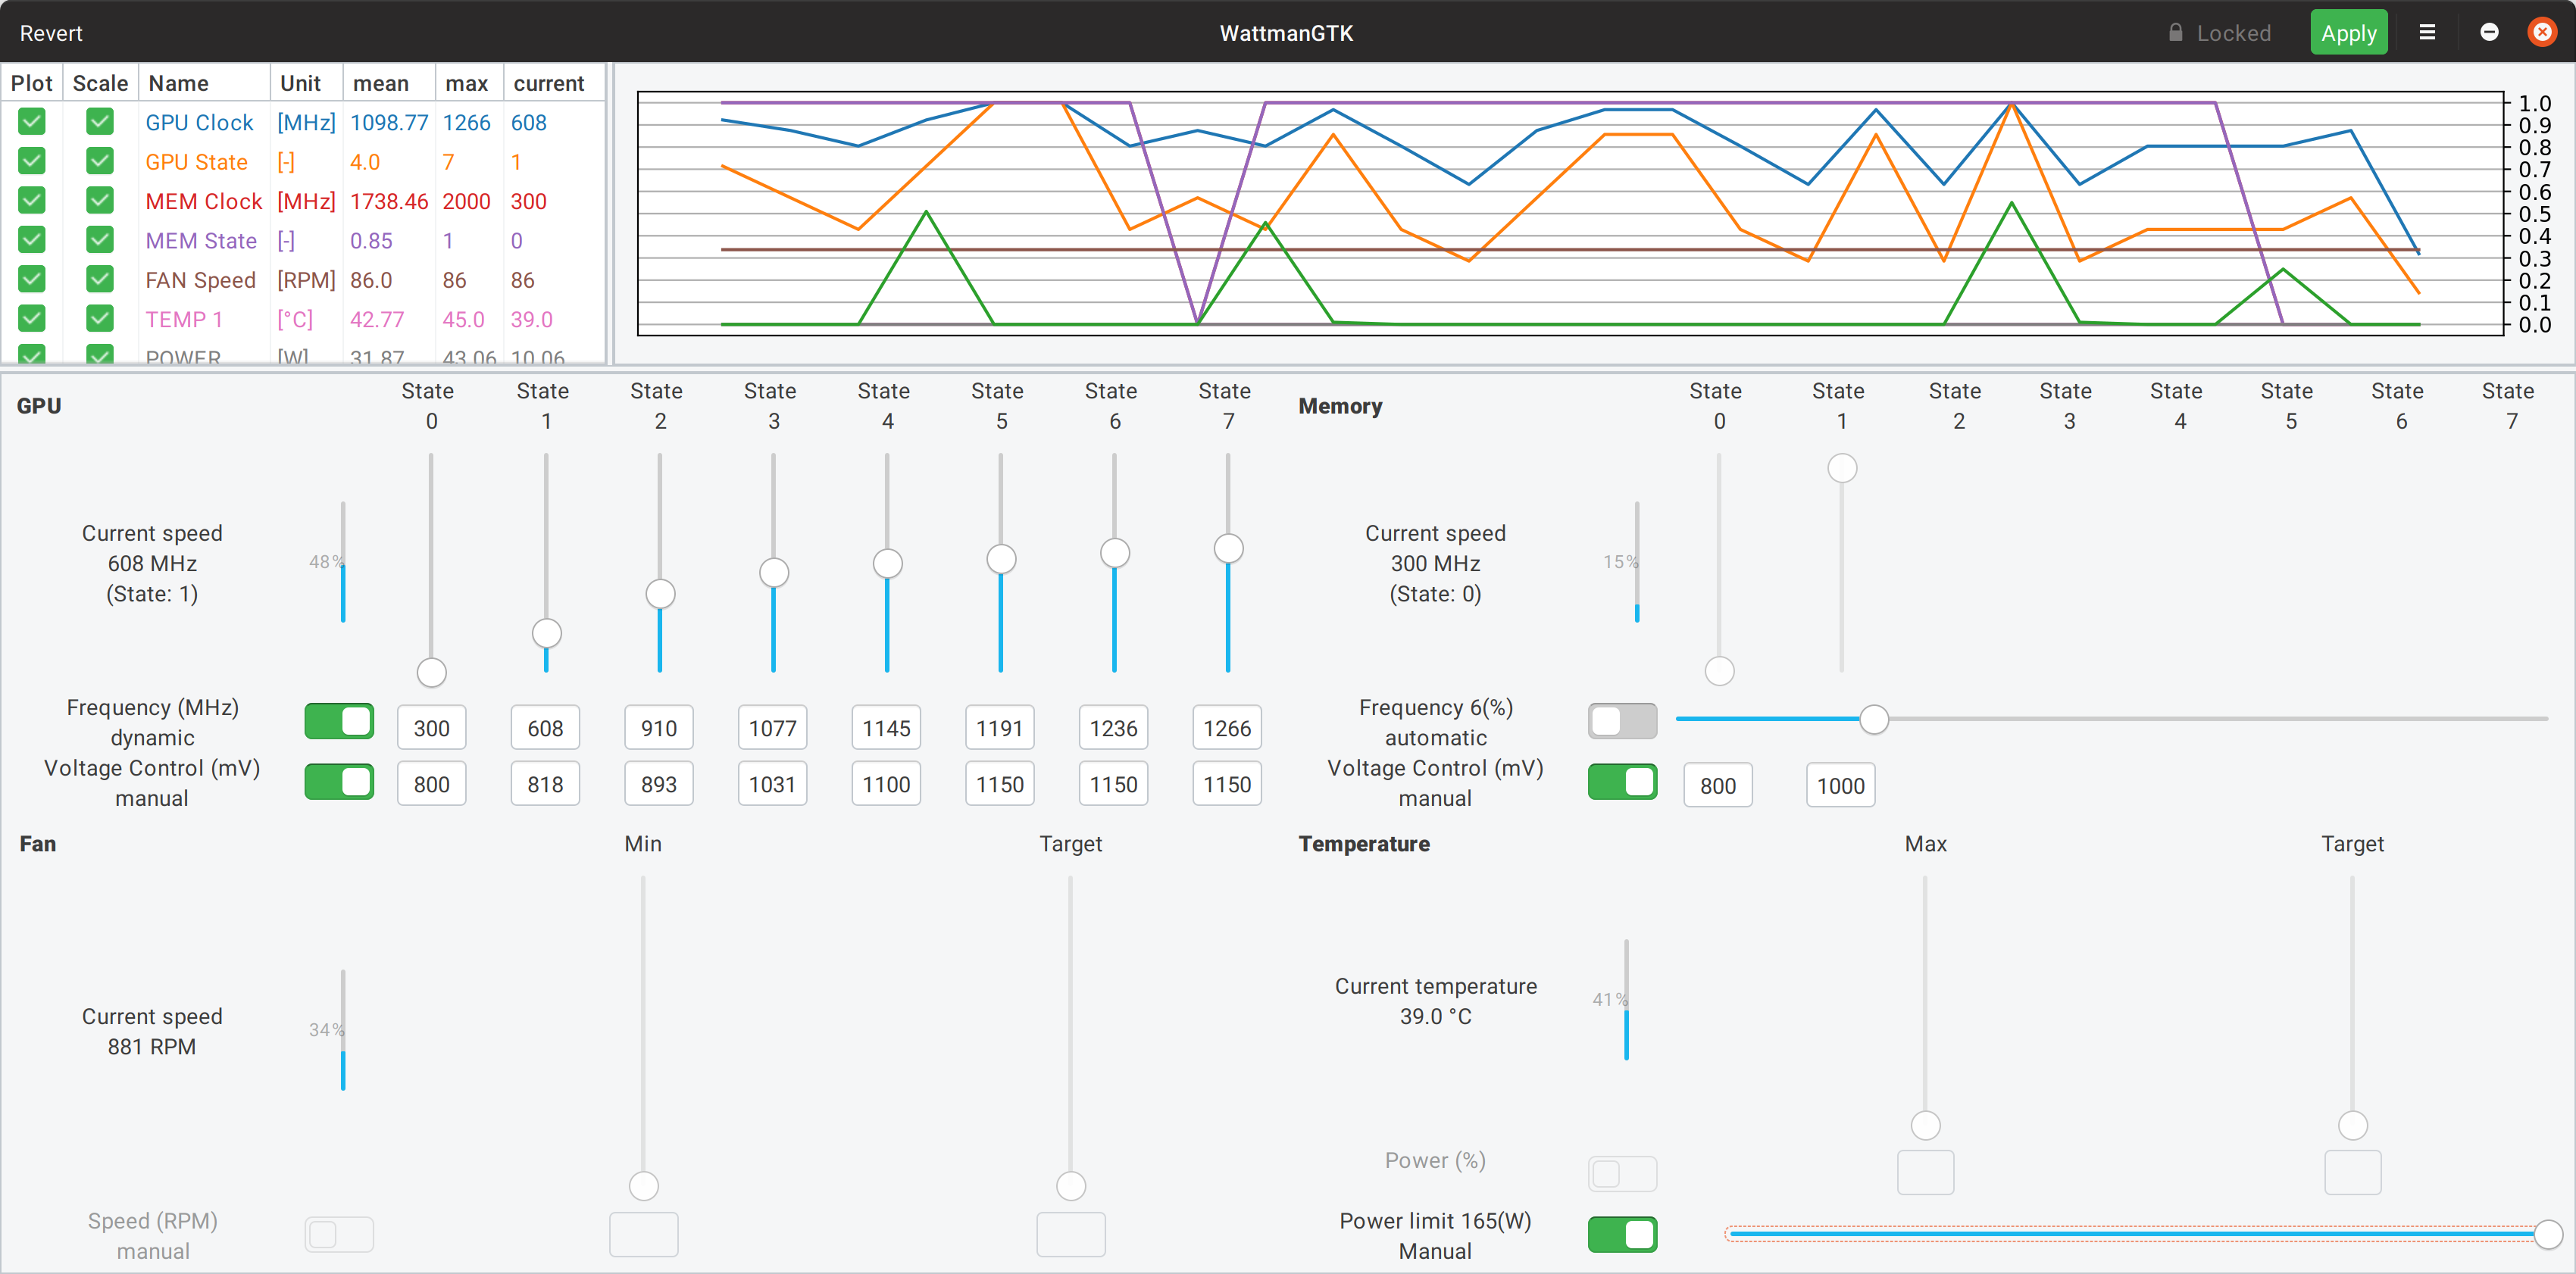Screen dimensions: 2576x1274
Task: Minimize the WattmanGTK window
Action: 2489,33
